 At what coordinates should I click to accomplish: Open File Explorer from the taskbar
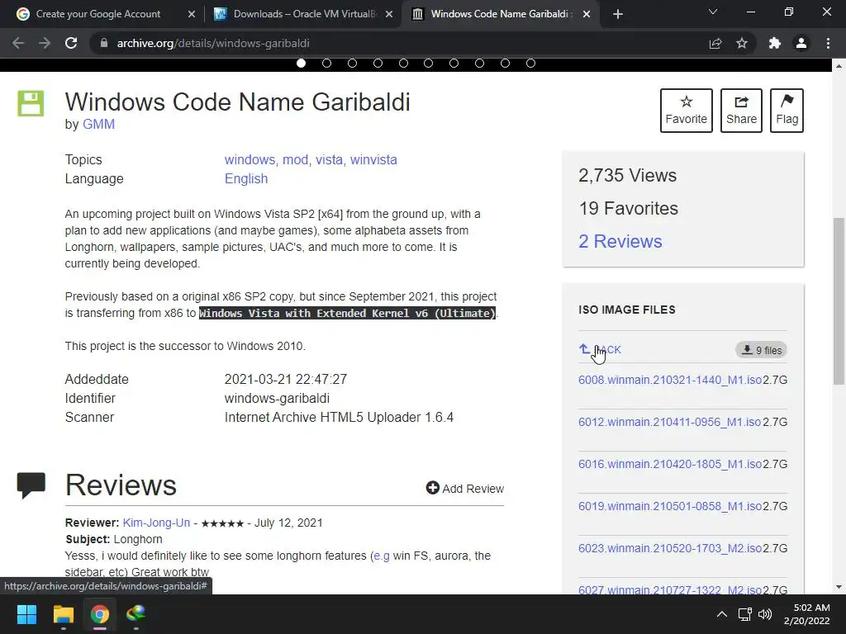click(x=63, y=614)
